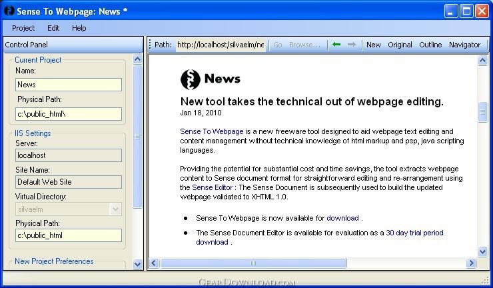The image size is (493, 288).
Task: Click the horizontal scrollbar thumb
Action: [253, 263]
